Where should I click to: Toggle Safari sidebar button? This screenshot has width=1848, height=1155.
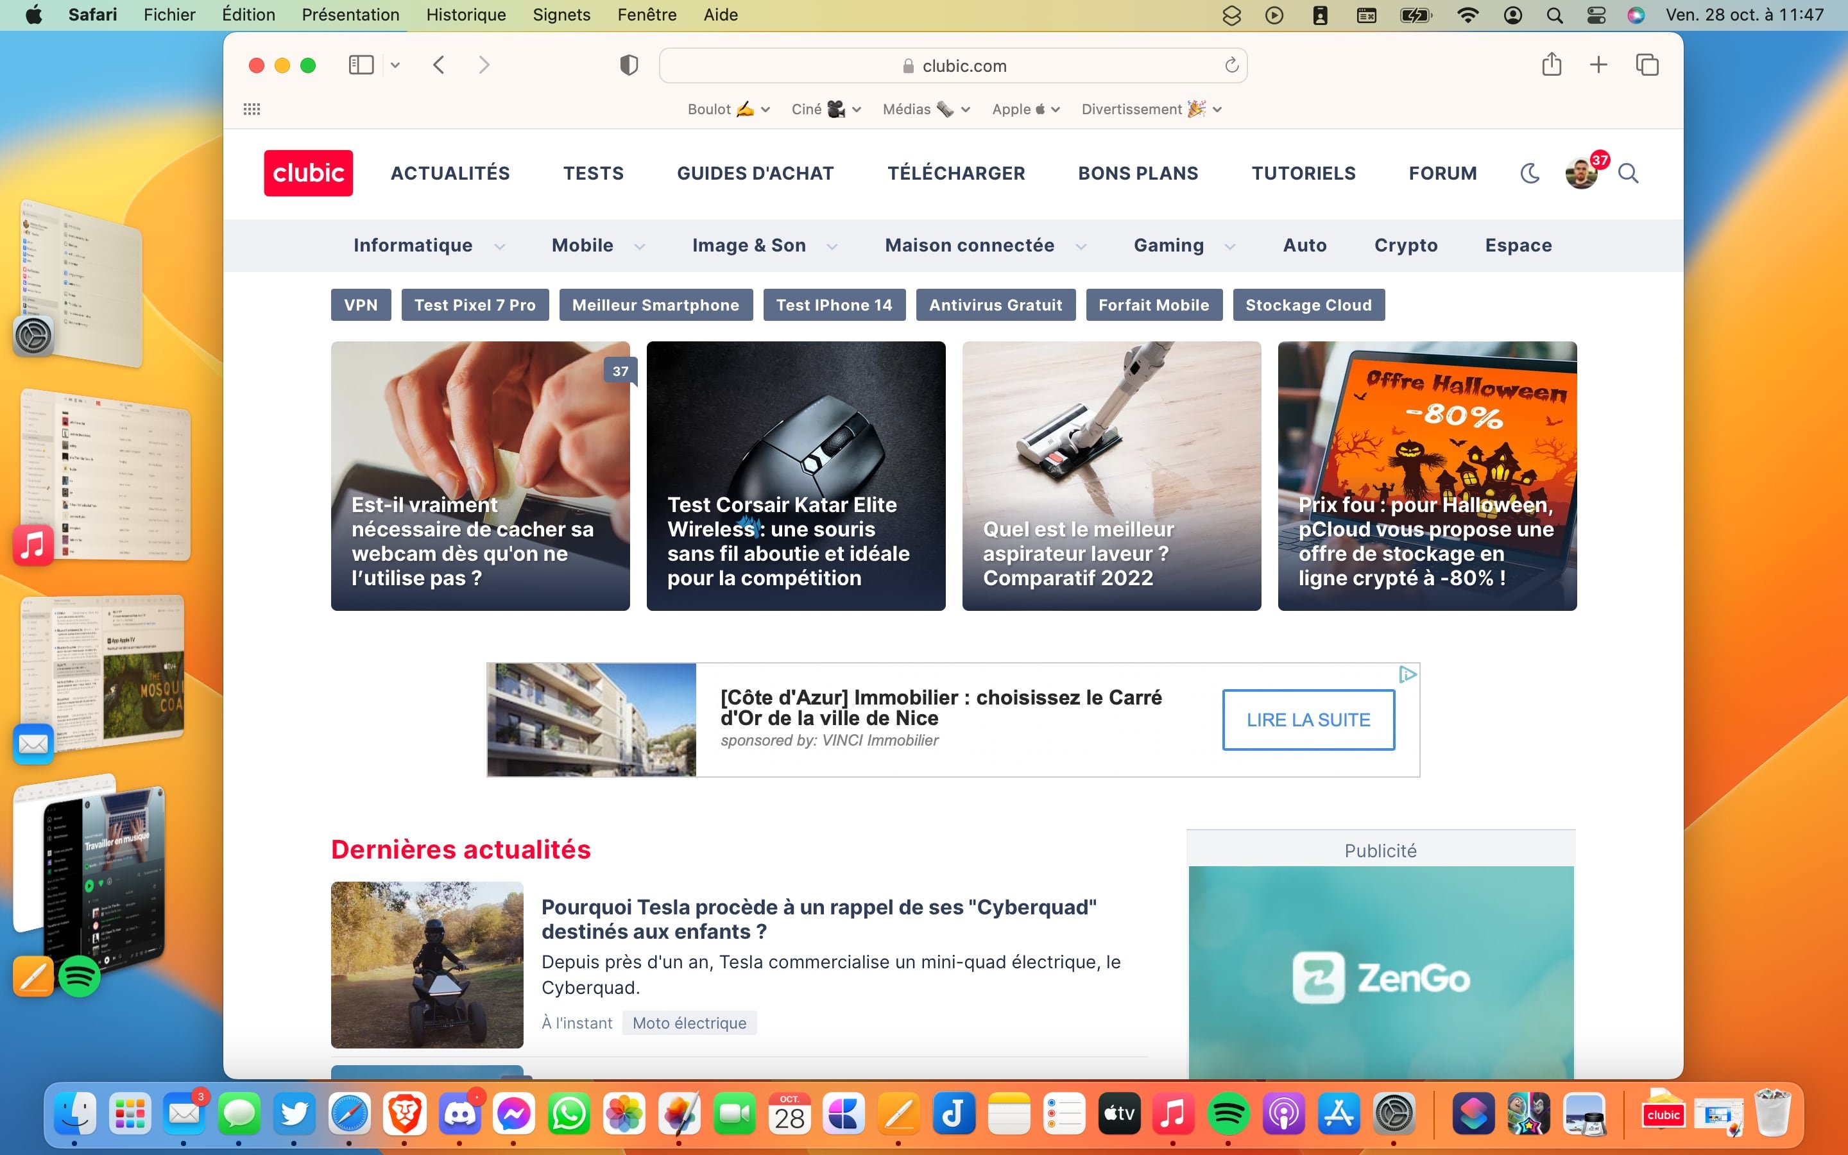[361, 65]
